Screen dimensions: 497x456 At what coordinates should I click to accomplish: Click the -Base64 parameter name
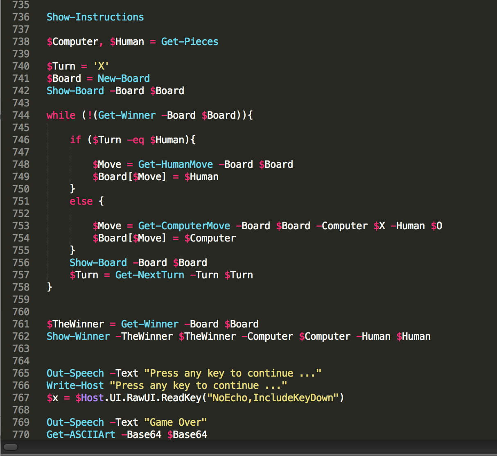click(141, 435)
